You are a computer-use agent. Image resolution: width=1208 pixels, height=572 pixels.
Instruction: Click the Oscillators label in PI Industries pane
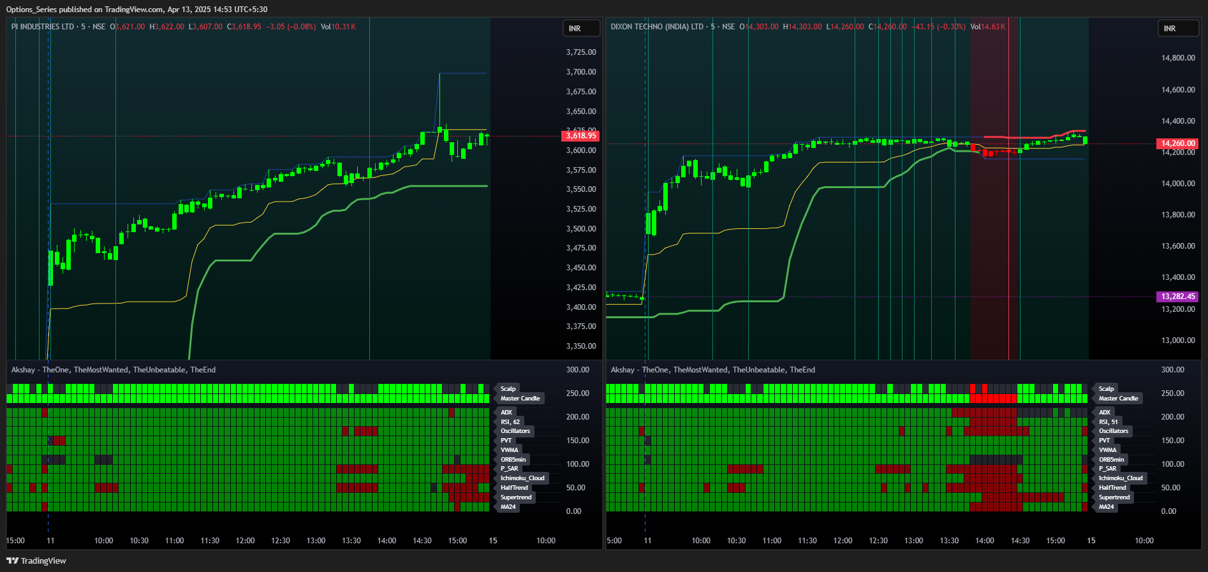pos(515,431)
